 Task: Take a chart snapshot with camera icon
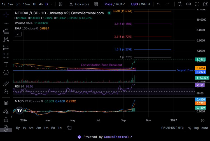tap(206, 4)
